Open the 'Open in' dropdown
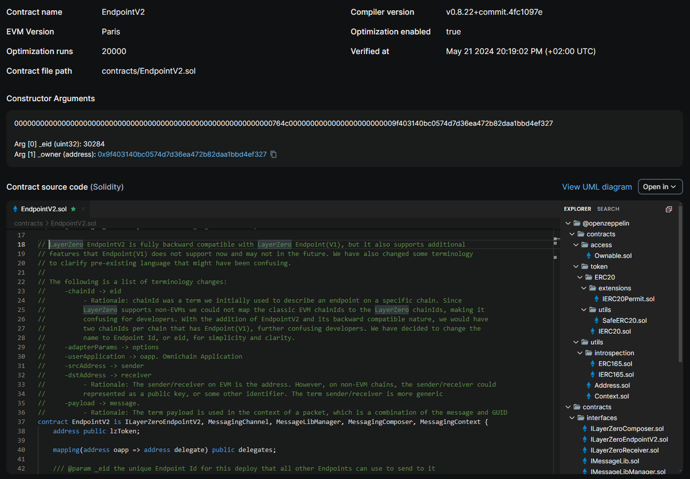 tap(660, 187)
